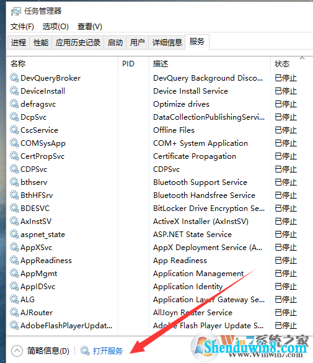313x363 pixels.
Task: Click the gear icon beside AppIDSvc
Action: tap(14, 287)
